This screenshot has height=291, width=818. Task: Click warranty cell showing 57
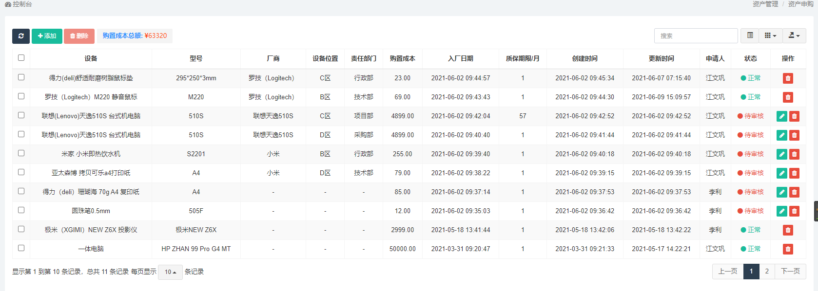(x=523, y=116)
